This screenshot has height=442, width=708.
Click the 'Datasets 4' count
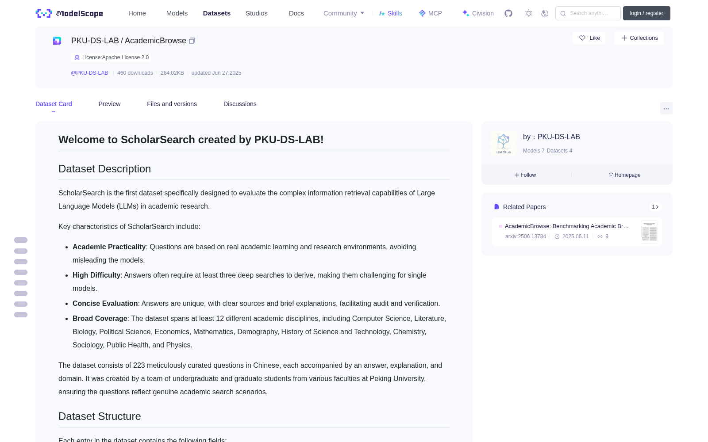coord(559,151)
